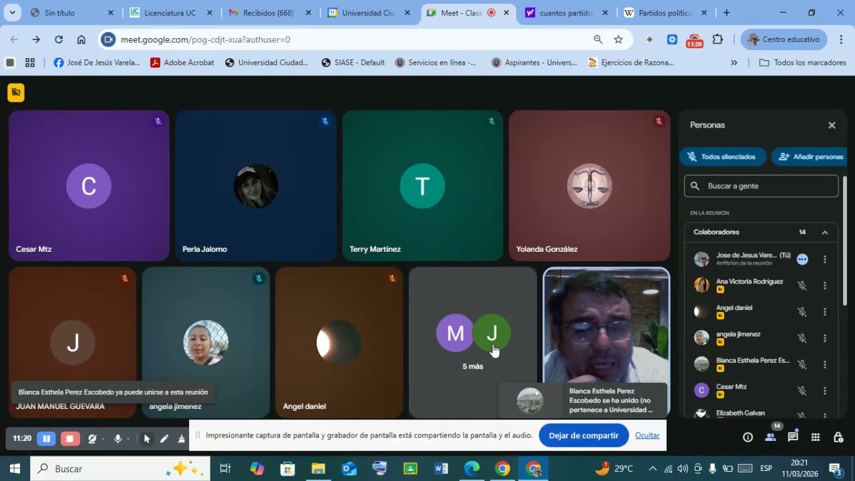Select Perla Jalomo video tile
This screenshot has width=855, height=481.
pos(255,186)
